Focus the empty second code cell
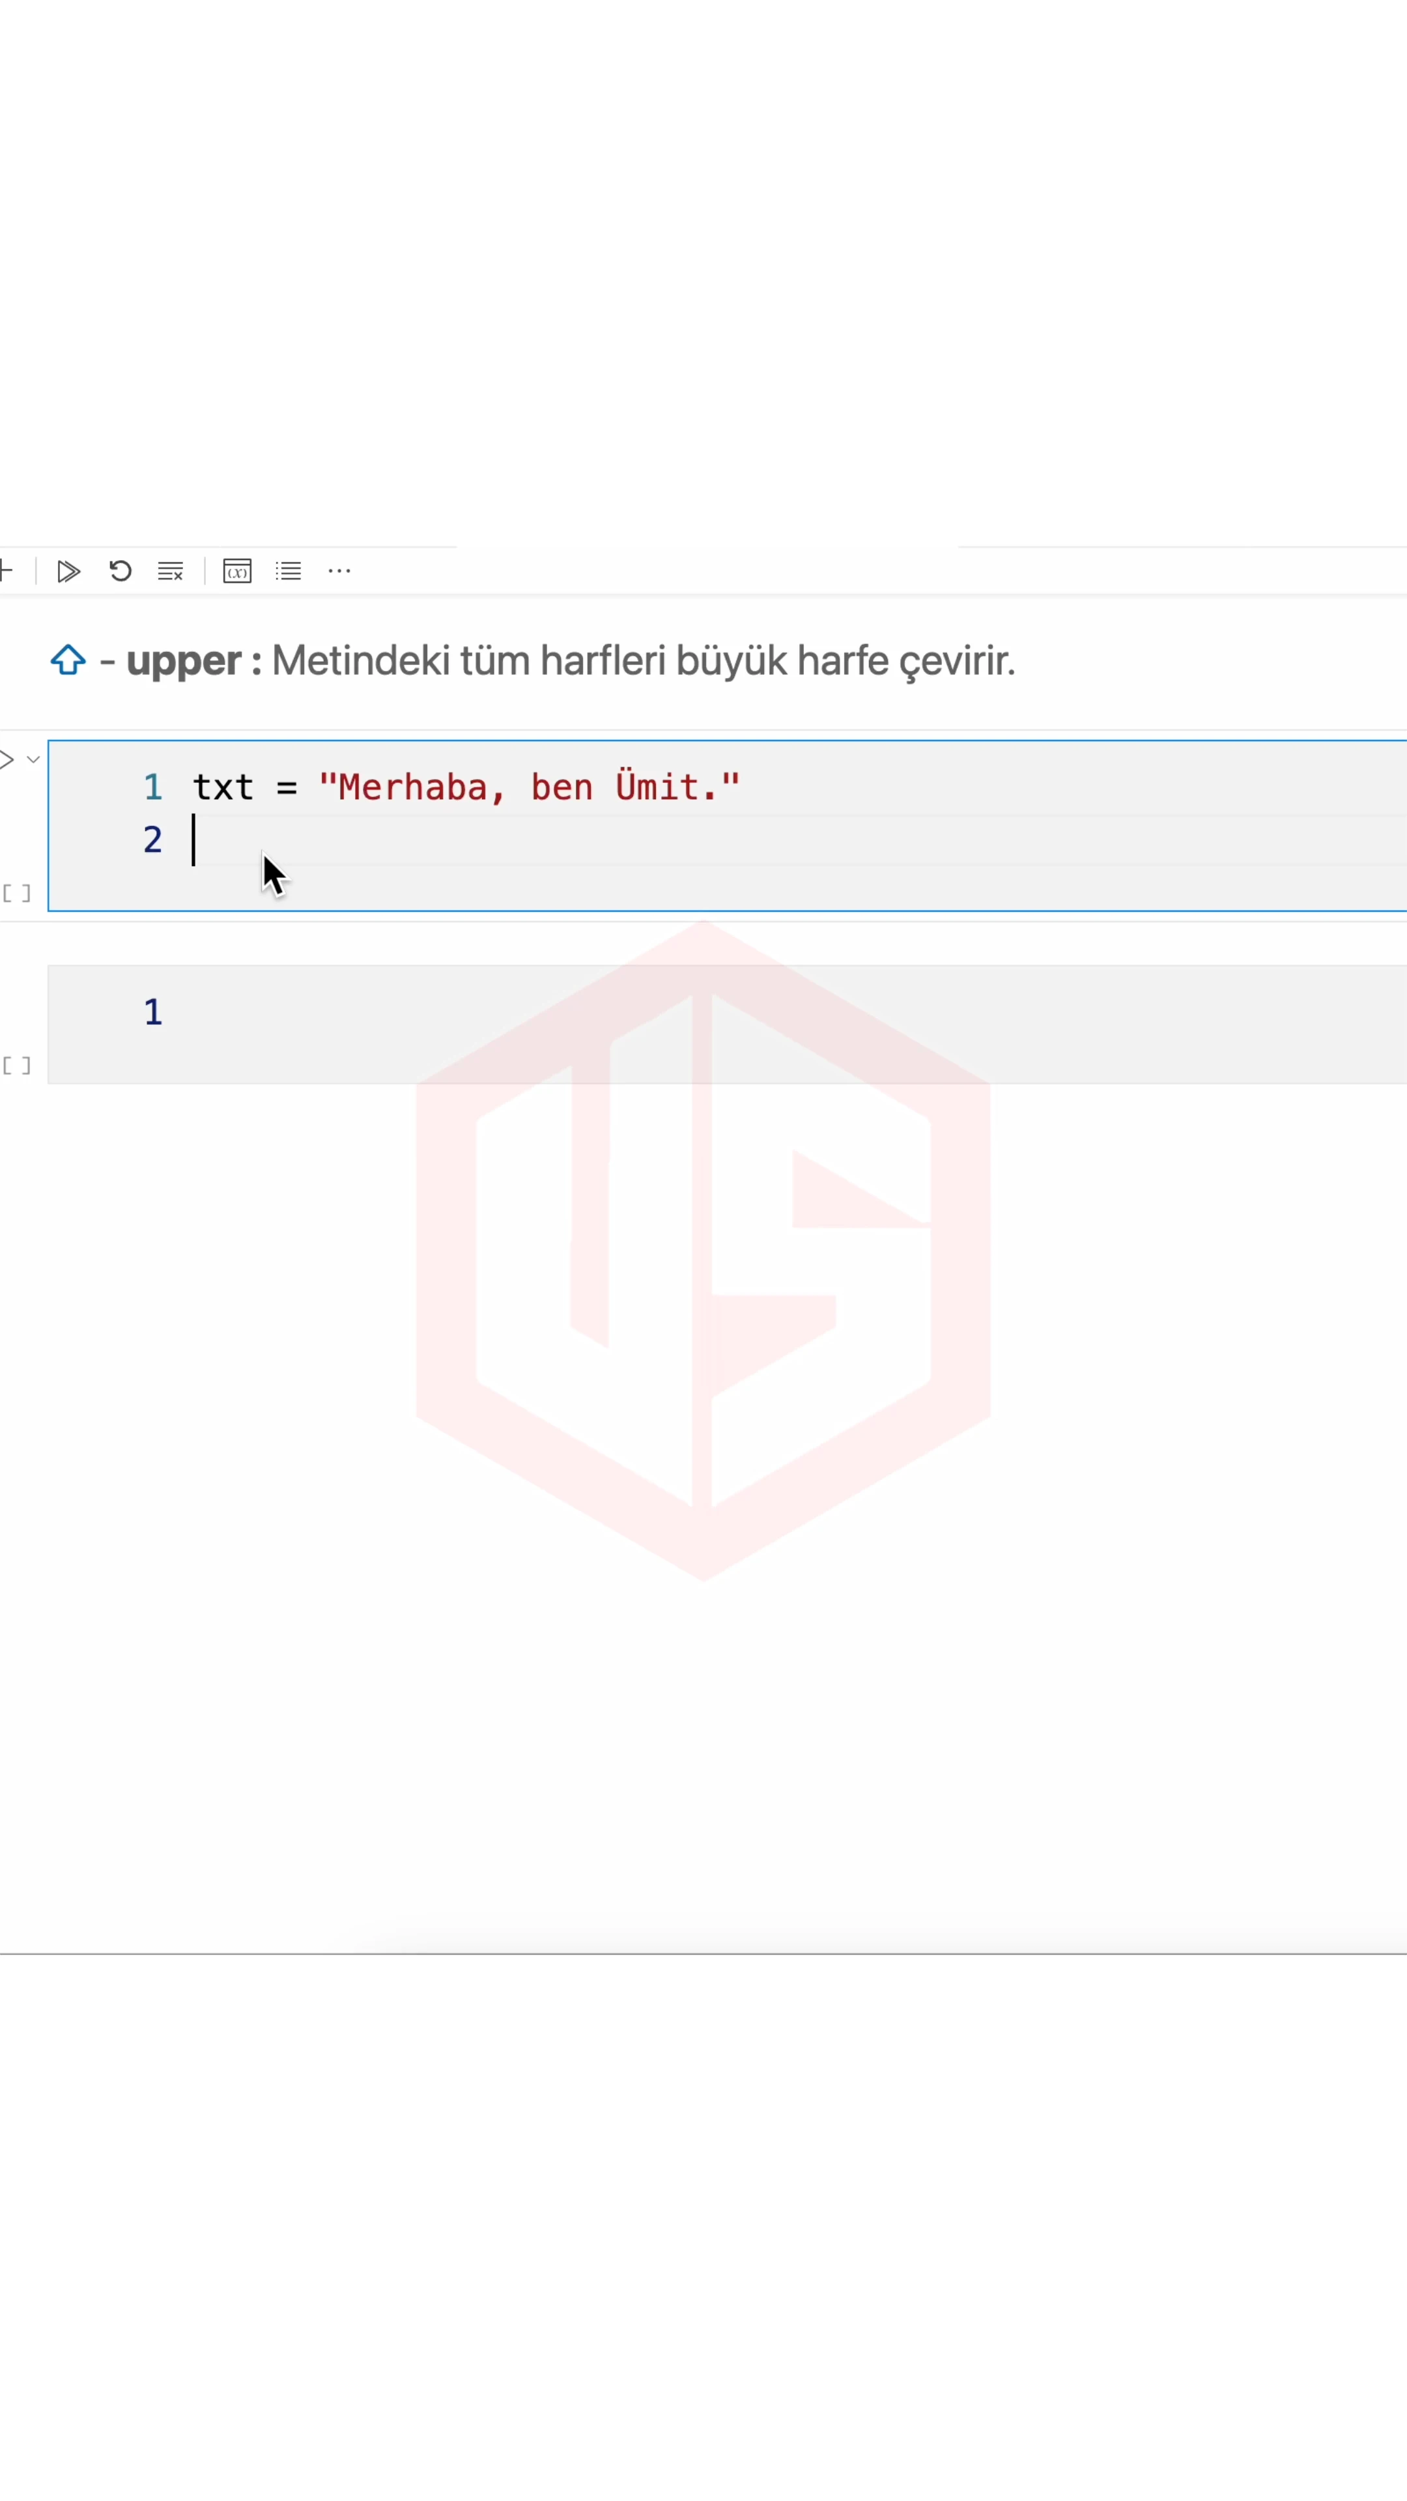The width and height of the screenshot is (1407, 2501). point(728,1024)
